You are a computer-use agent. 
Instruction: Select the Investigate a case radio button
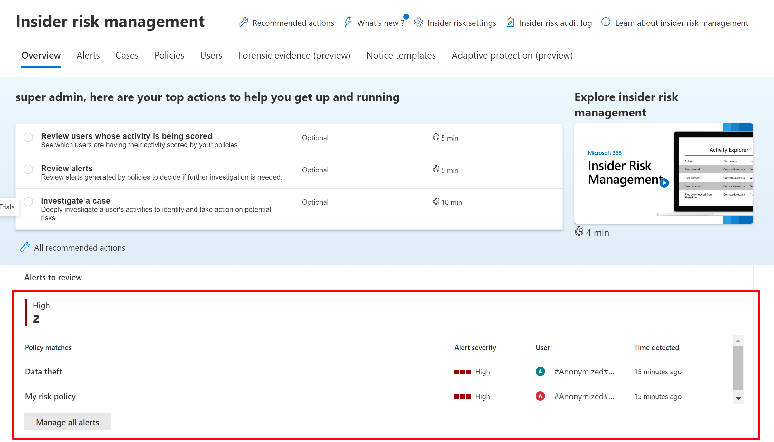click(28, 202)
